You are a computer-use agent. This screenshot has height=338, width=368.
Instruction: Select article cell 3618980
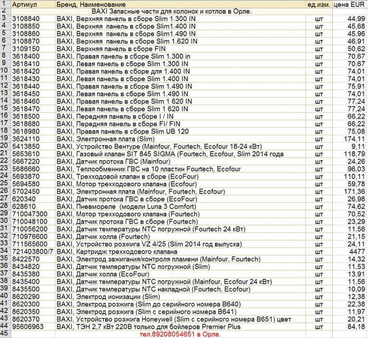click(33, 132)
